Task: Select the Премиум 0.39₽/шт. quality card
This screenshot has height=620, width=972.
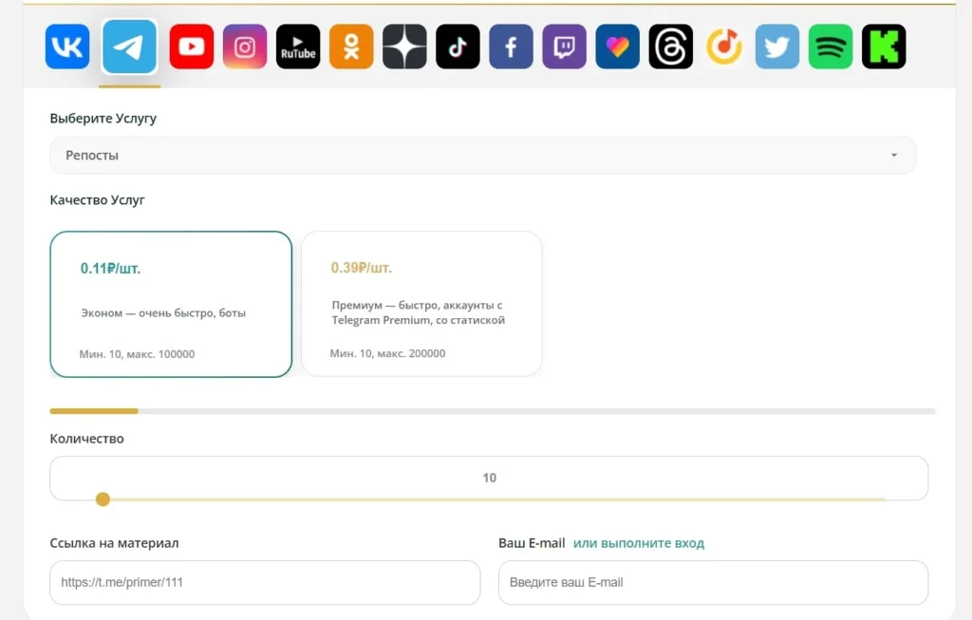Action: point(421,304)
